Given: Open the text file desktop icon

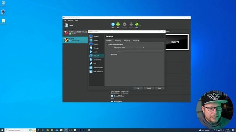Looking at the screenshot, I should pos(3,22).
